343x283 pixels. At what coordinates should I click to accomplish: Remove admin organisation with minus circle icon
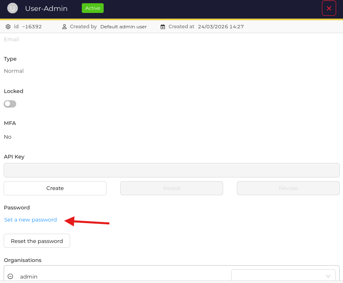[11, 277]
